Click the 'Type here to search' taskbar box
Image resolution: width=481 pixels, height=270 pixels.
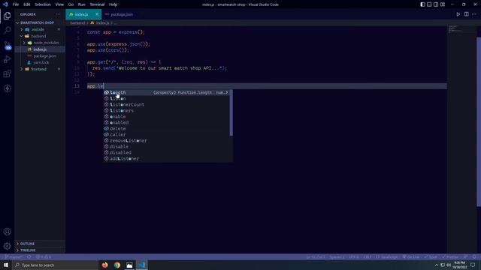[55, 265]
